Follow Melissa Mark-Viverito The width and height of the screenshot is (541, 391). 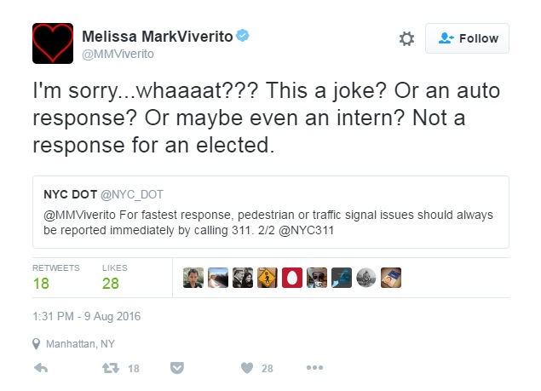click(x=467, y=38)
